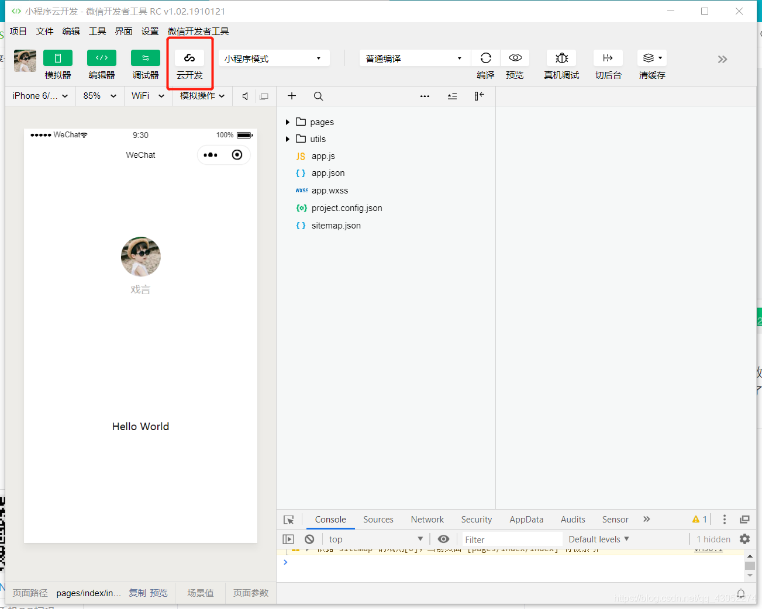Focus the console Filter input
The image size is (762, 609).
click(x=512, y=539)
